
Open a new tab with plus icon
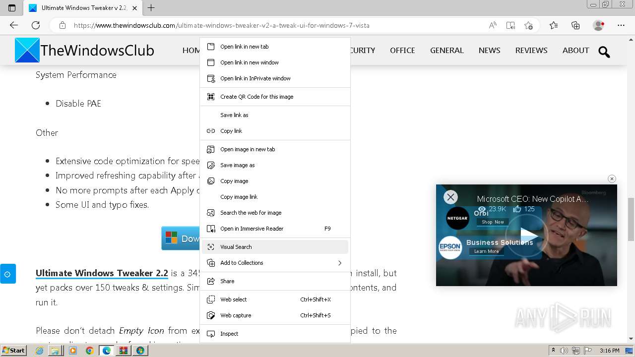(151, 8)
